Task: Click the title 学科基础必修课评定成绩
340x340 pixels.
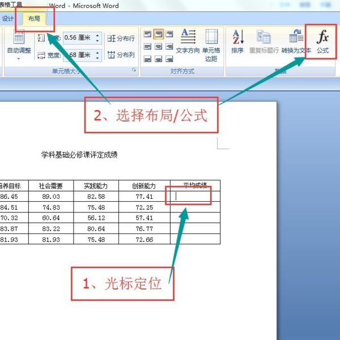Action: [x=79, y=155]
